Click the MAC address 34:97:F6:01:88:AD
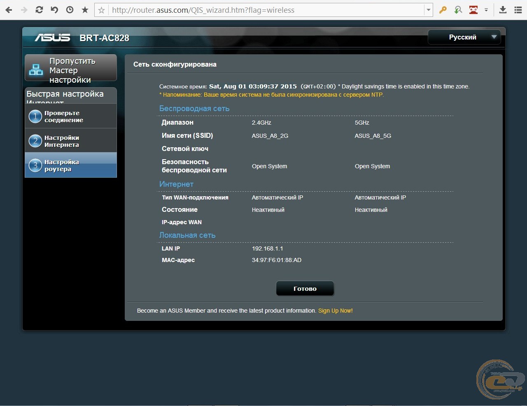This screenshot has height=406, width=527. (x=277, y=260)
